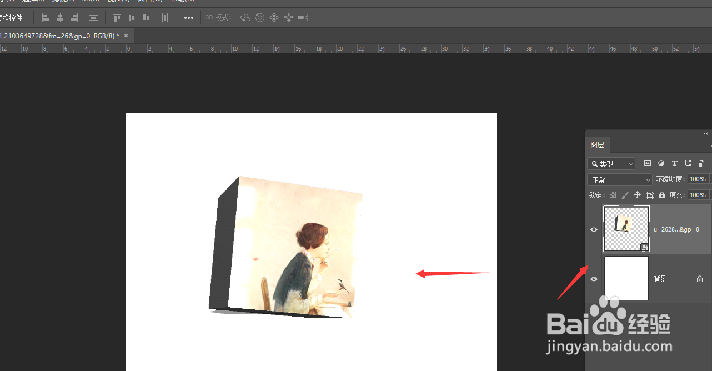Click the horizontal ruler above the canvas
712x371 pixels.
tap(356, 48)
